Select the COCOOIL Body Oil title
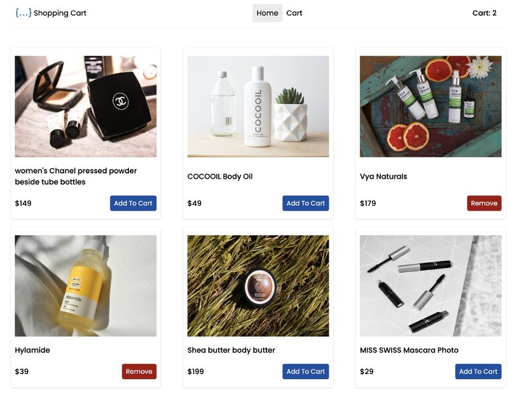The width and height of the screenshot is (529, 411). tap(220, 176)
